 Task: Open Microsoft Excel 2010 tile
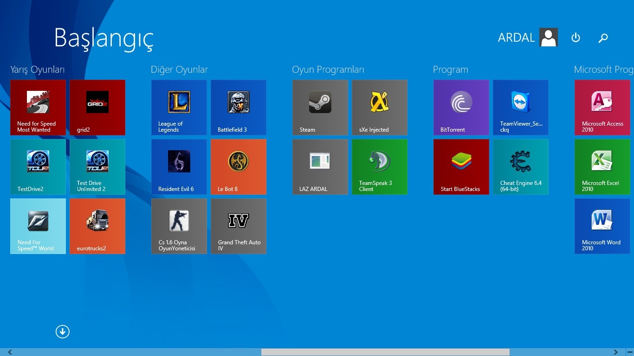click(602, 167)
